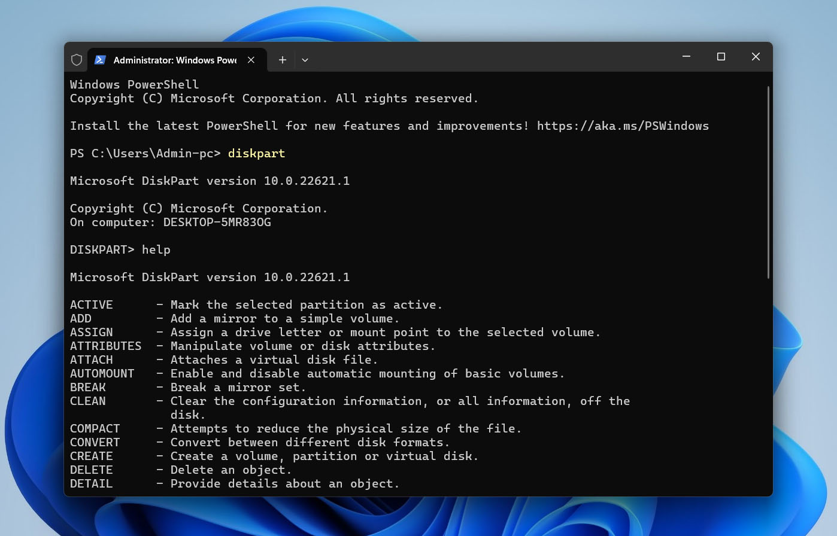The height and width of the screenshot is (536, 837).
Task: Click the ADD command entry
Action: click(81, 318)
